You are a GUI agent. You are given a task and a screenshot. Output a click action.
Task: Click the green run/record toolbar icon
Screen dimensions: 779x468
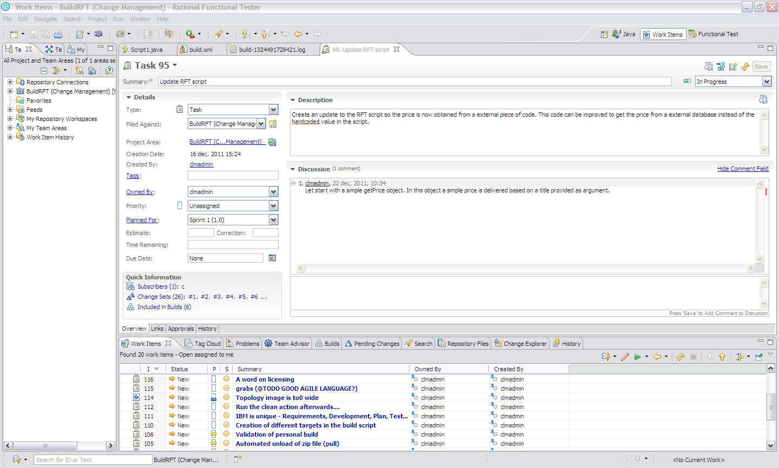(x=190, y=34)
